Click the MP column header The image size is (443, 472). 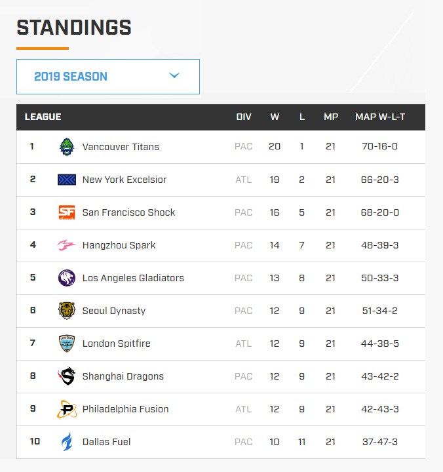(x=331, y=117)
